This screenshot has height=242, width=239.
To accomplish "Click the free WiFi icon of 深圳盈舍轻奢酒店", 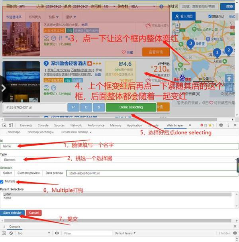I will click(x=46, y=88).
